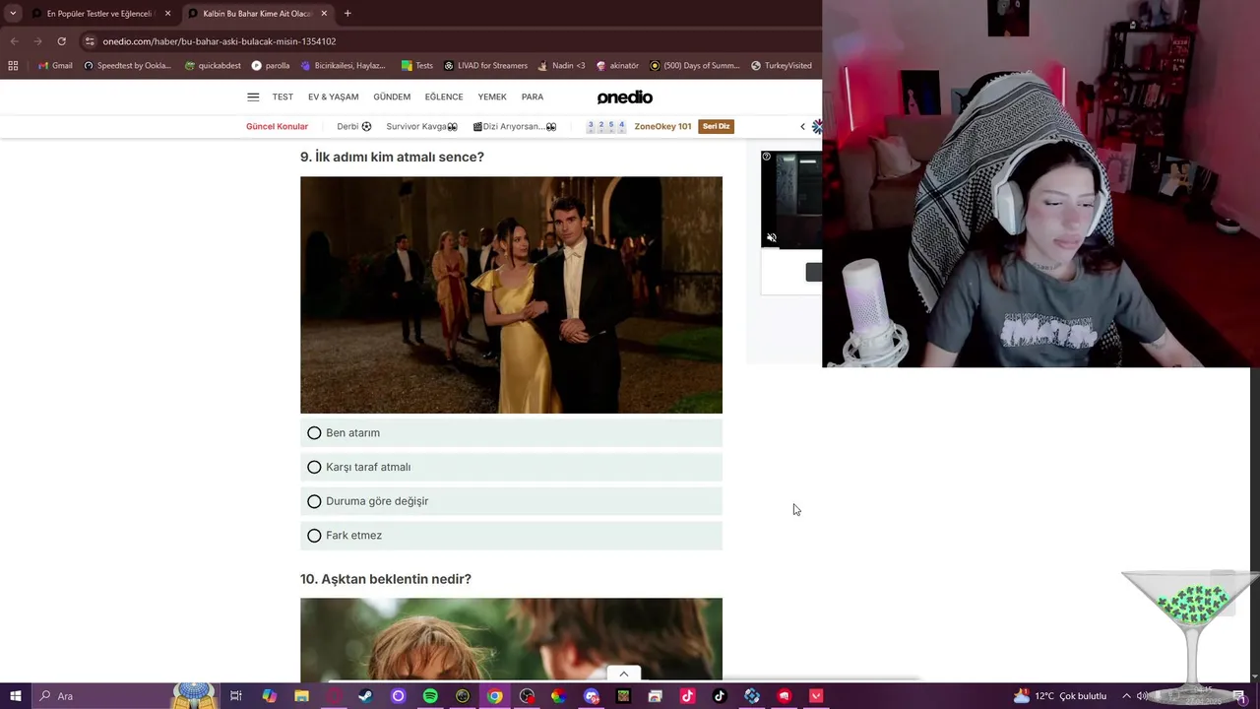Open the Bicirikailesi bookmark
This screenshot has width=1260, height=709.
pos(344,66)
